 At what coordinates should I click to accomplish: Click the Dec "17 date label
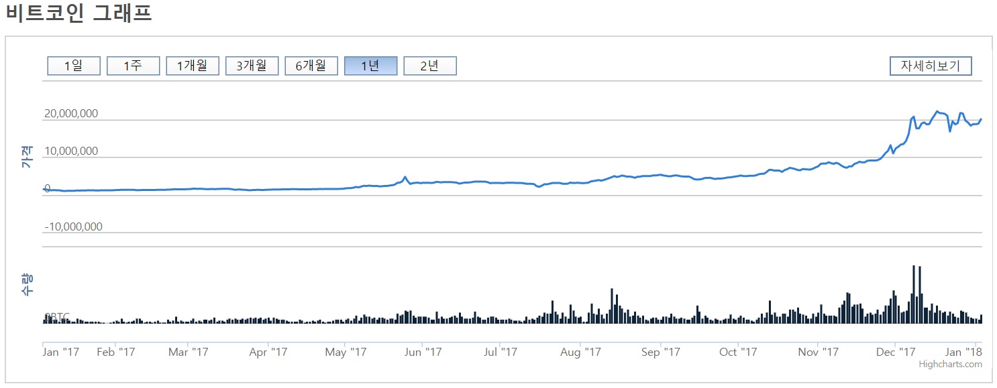point(896,351)
